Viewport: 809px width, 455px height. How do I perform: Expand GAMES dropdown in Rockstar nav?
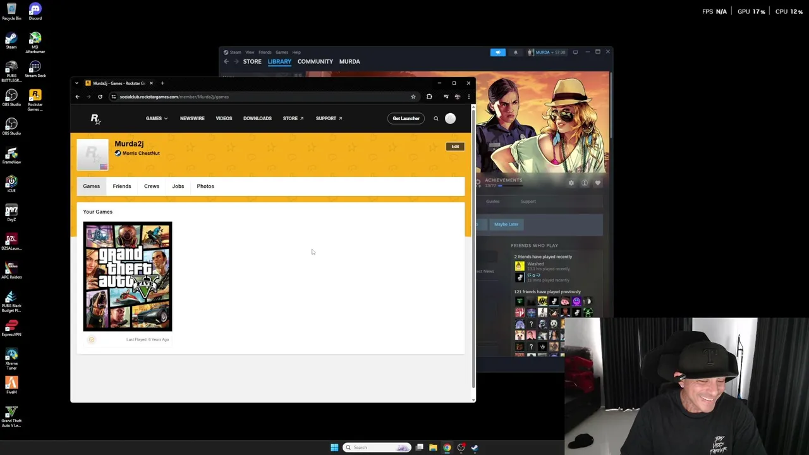click(x=157, y=118)
